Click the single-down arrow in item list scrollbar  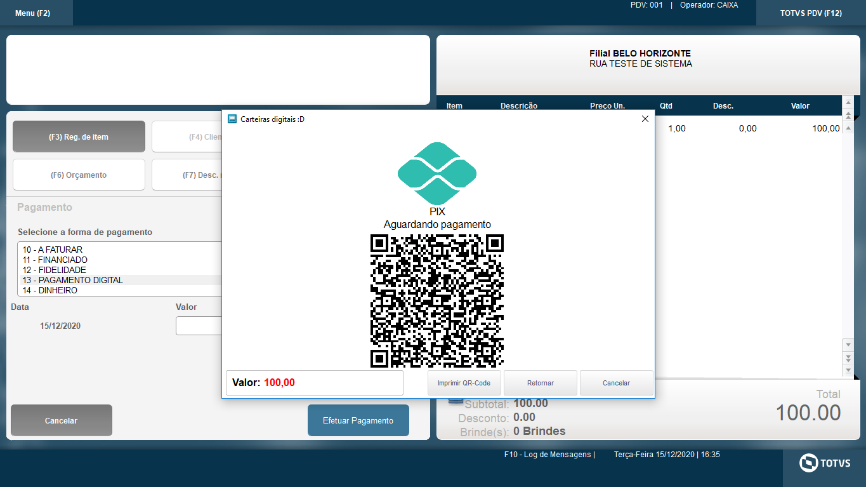848,344
